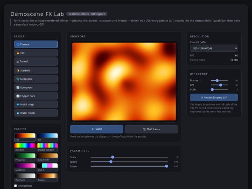The width and height of the screenshot is (252, 189).
Task: Pause the viewport animation
Action: tap(97, 129)
